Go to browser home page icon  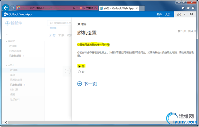pyautogui.click(x=183, y=8)
